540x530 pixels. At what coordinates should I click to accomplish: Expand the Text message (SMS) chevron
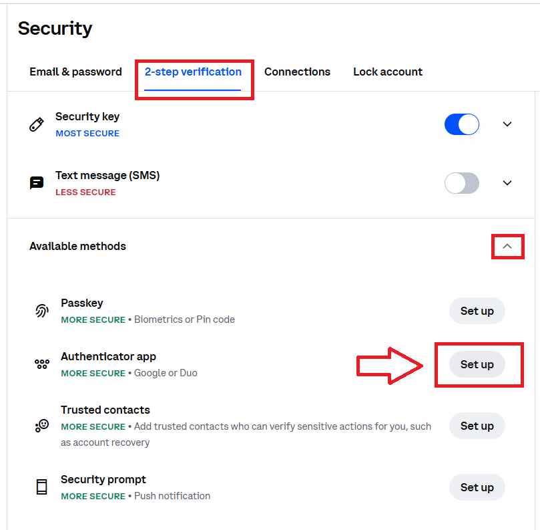click(x=507, y=183)
